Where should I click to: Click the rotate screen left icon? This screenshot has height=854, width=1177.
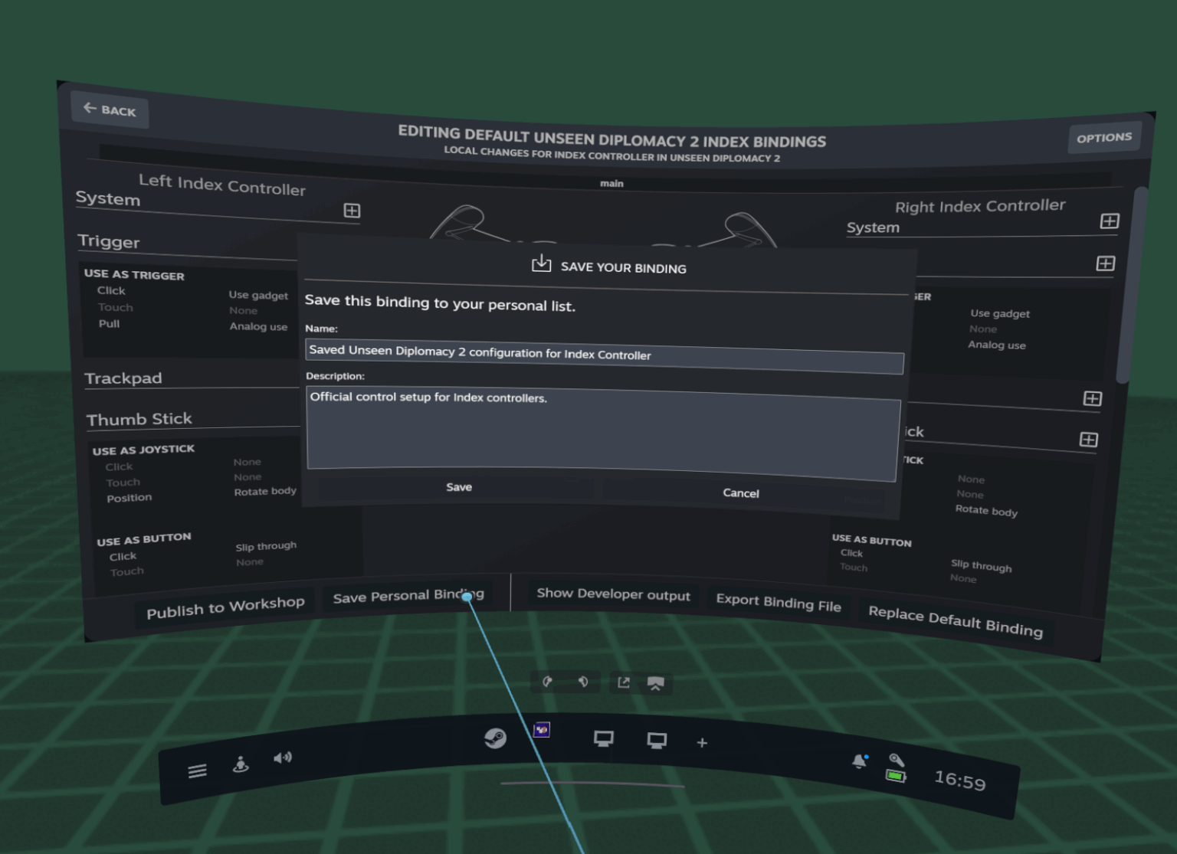pyautogui.click(x=547, y=682)
